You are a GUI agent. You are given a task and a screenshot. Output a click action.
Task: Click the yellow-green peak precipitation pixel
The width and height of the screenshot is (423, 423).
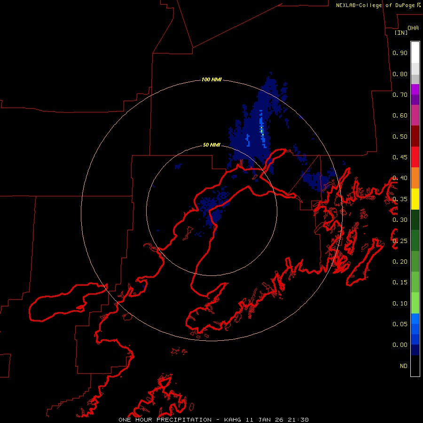262,132
